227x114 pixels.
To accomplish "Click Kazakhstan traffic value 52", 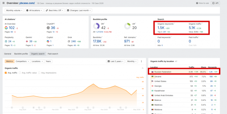I will (x=192, y=91).
